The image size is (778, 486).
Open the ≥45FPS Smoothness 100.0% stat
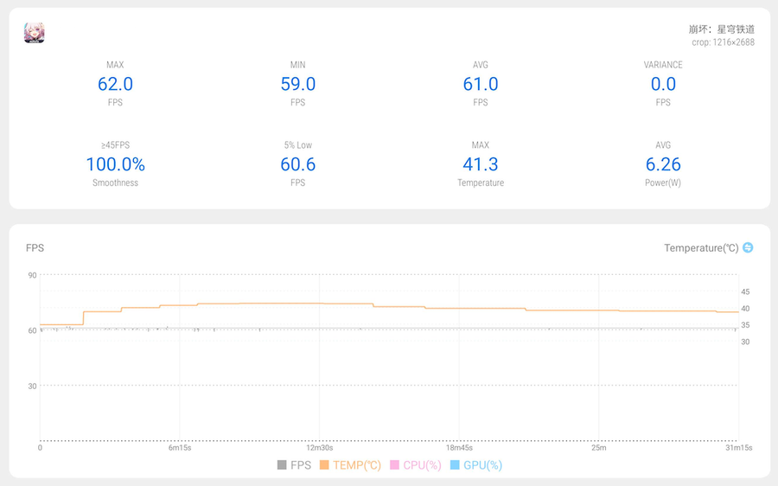tap(115, 164)
